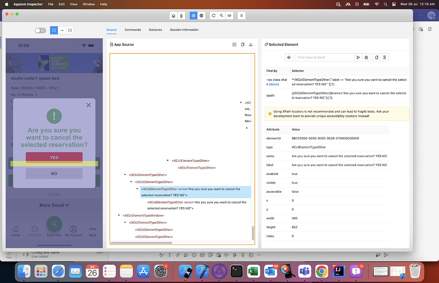
Task: Activate Siri with the microphone icon
Action: pyautogui.click(x=181, y=15)
